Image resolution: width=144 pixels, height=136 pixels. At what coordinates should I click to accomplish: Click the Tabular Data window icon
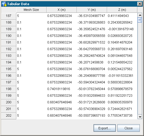coord(4,4)
